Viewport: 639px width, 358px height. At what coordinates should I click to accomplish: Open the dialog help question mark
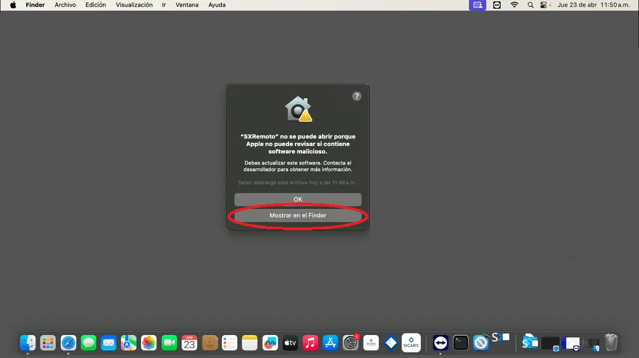click(x=356, y=96)
